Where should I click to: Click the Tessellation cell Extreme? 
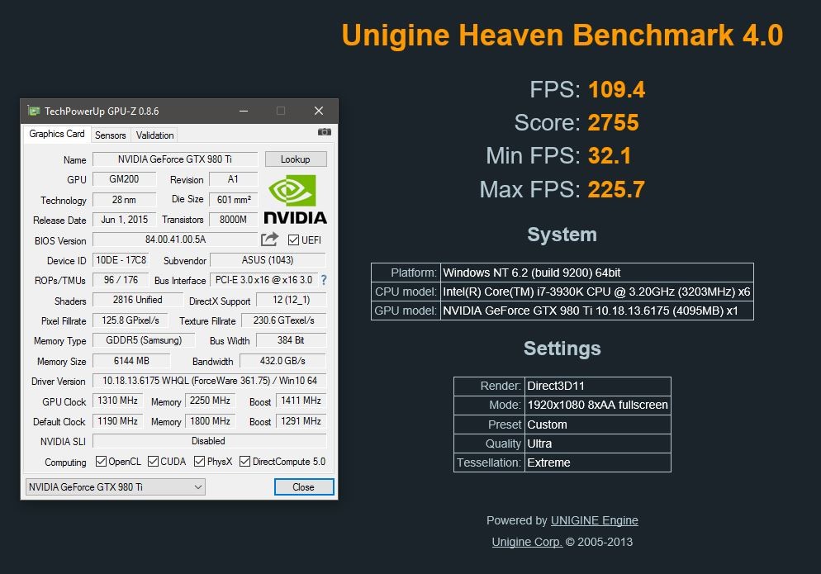(598, 463)
